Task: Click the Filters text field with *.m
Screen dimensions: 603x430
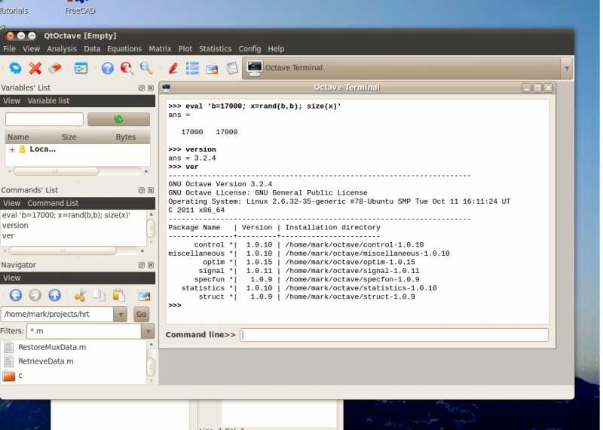Action: coord(84,331)
